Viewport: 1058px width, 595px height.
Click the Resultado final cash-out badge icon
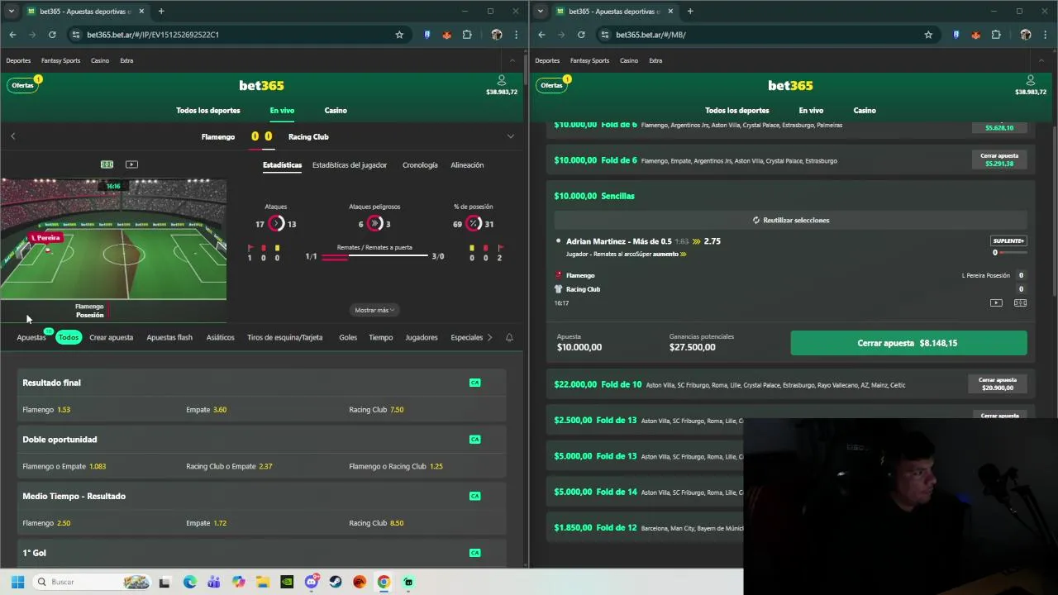(474, 383)
